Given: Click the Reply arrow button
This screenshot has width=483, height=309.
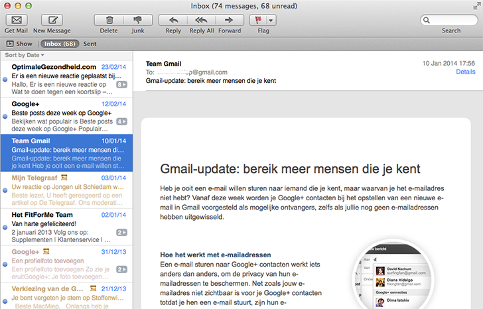Looking at the screenshot, I should 173,21.
